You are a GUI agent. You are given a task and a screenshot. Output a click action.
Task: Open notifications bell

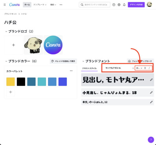[x=124, y=5]
